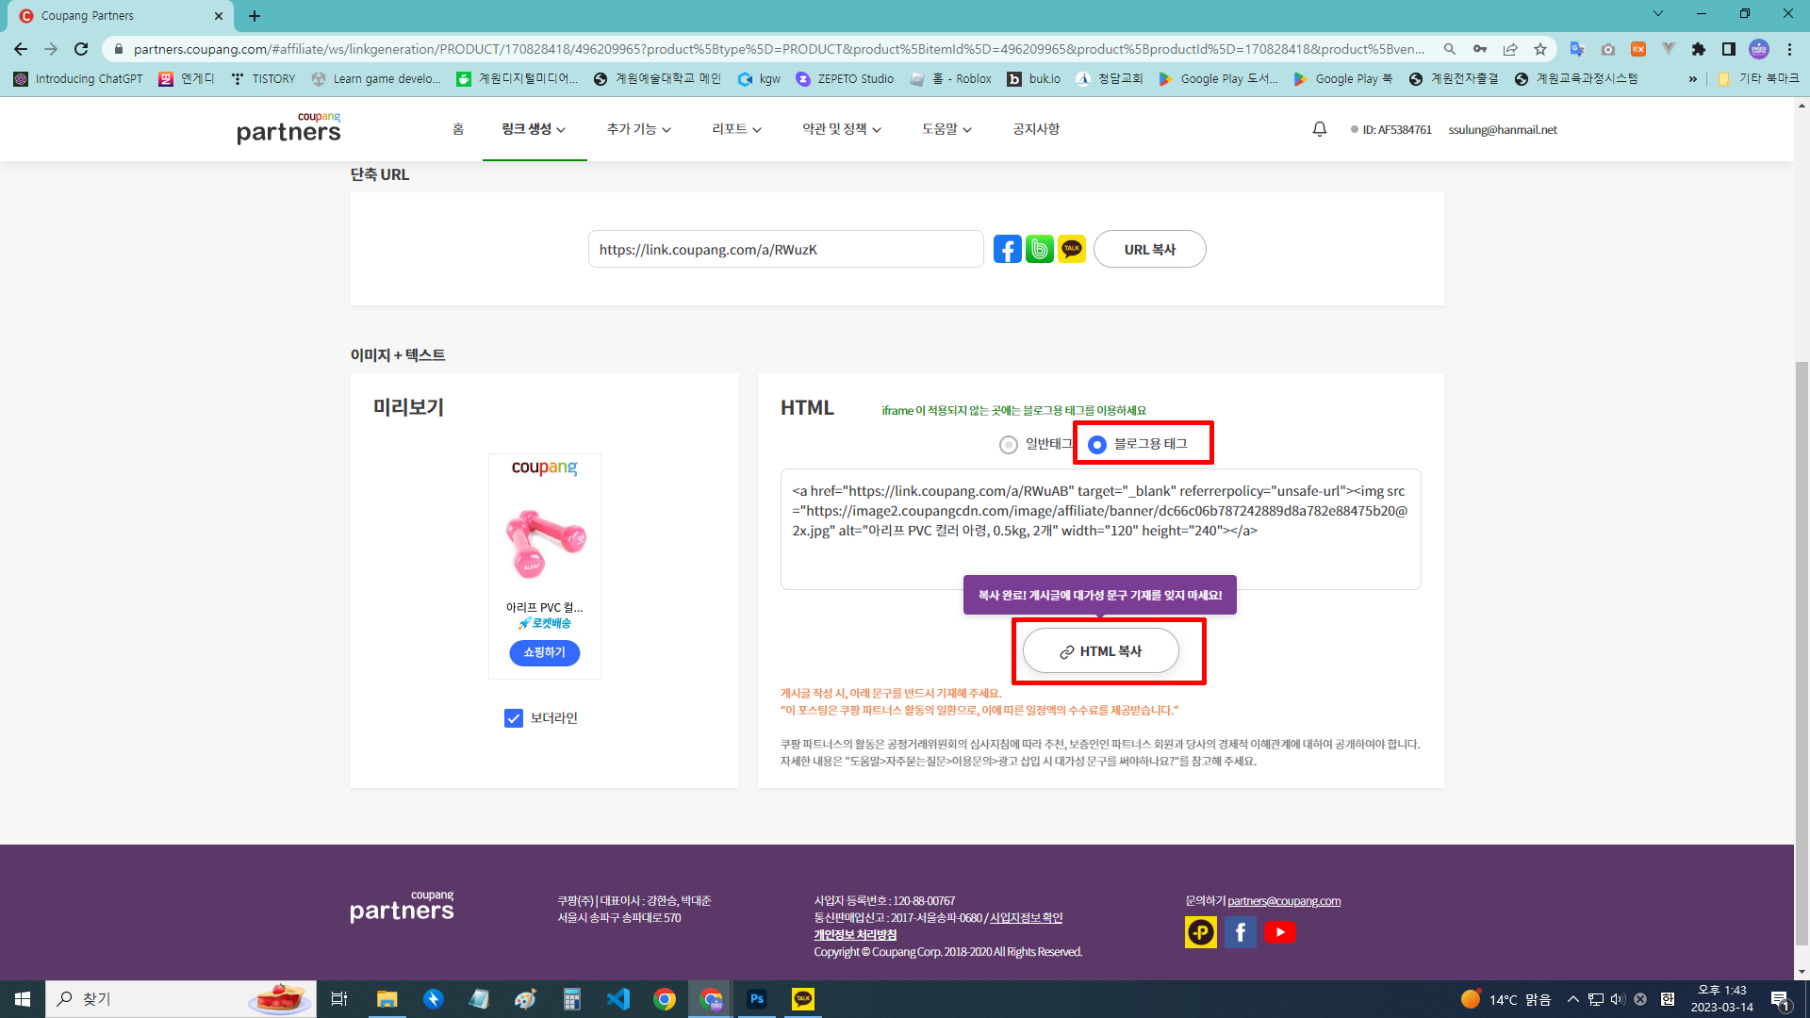Select the 일반태그 radio option
The width and height of the screenshot is (1810, 1018).
[x=1009, y=444]
